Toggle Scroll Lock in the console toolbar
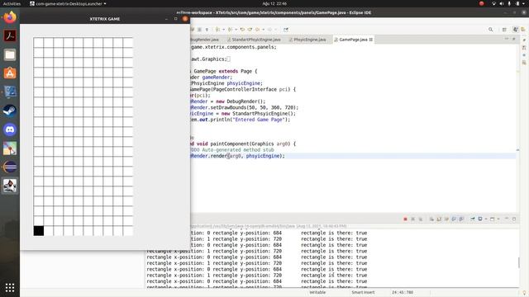Viewport: 529px width, 297px height. [x=439, y=219]
